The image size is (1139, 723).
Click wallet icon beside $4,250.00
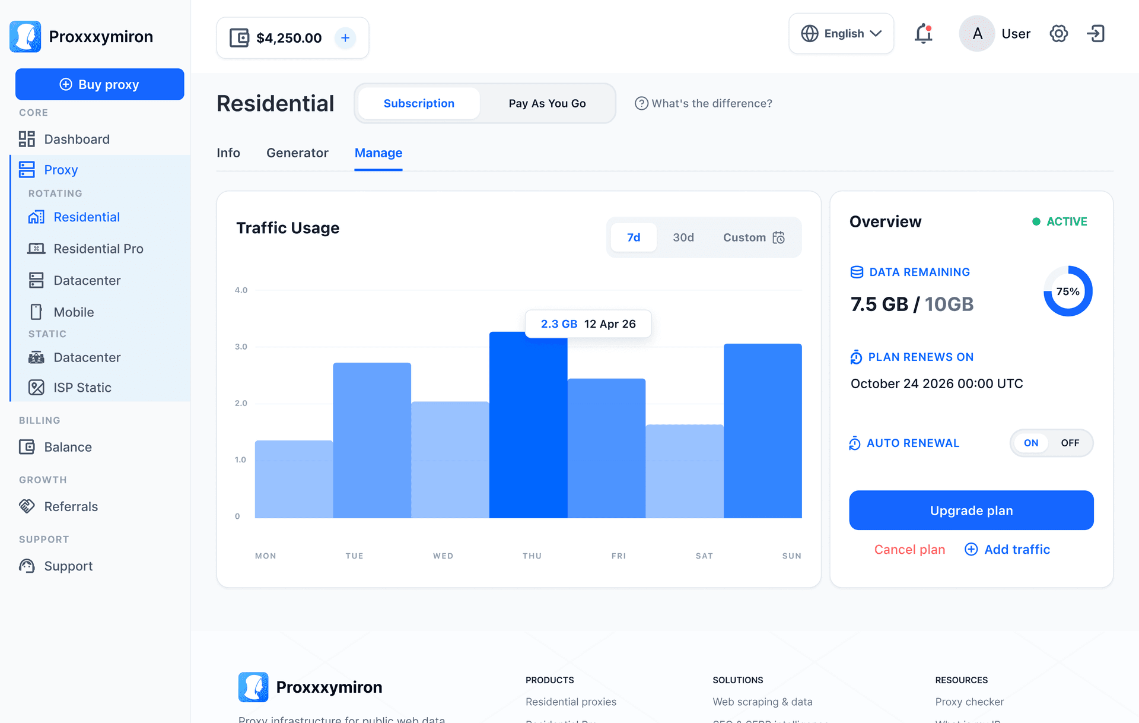(x=239, y=38)
